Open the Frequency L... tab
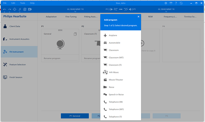 coord(170,16)
